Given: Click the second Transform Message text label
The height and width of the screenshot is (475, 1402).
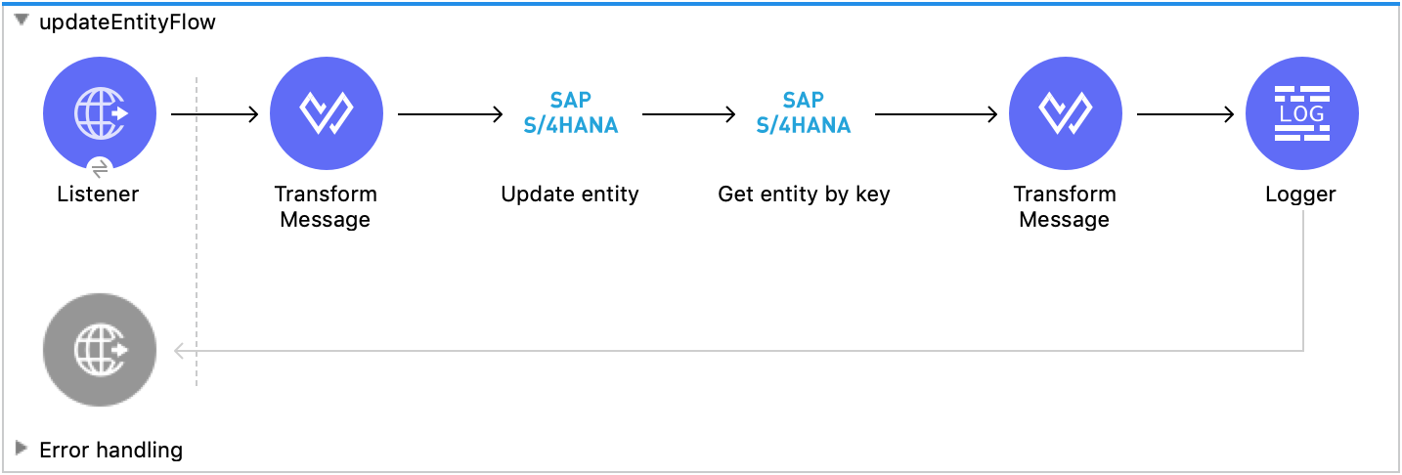Looking at the screenshot, I should (1065, 206).
